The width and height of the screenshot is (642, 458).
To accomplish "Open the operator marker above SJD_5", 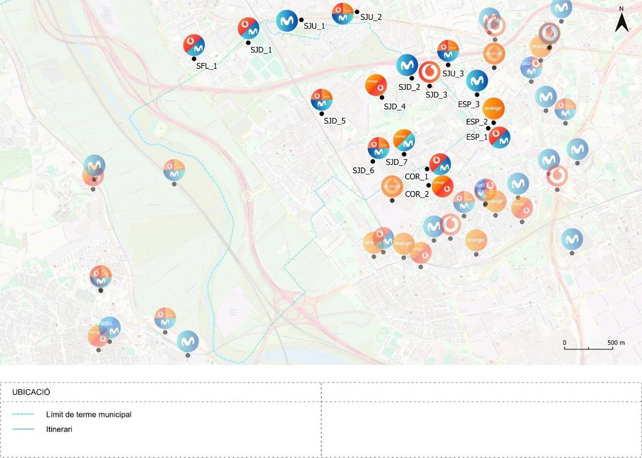I will pos(322,100).
